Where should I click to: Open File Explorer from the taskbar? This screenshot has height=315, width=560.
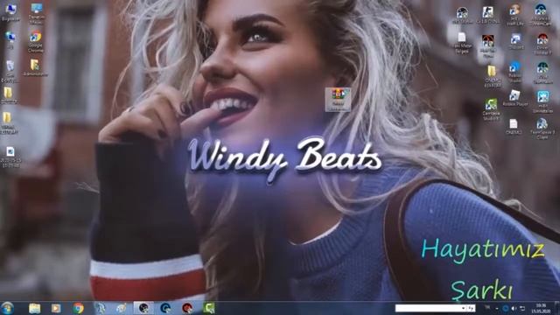coord(35,308)
